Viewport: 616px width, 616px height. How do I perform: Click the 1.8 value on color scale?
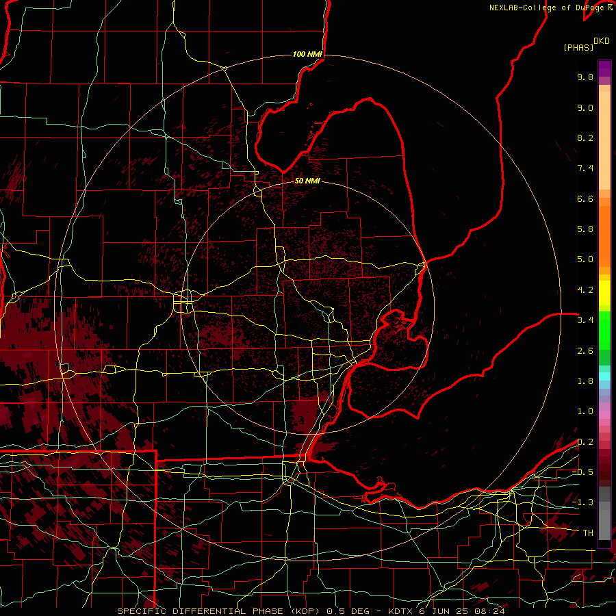coord(585,381)
